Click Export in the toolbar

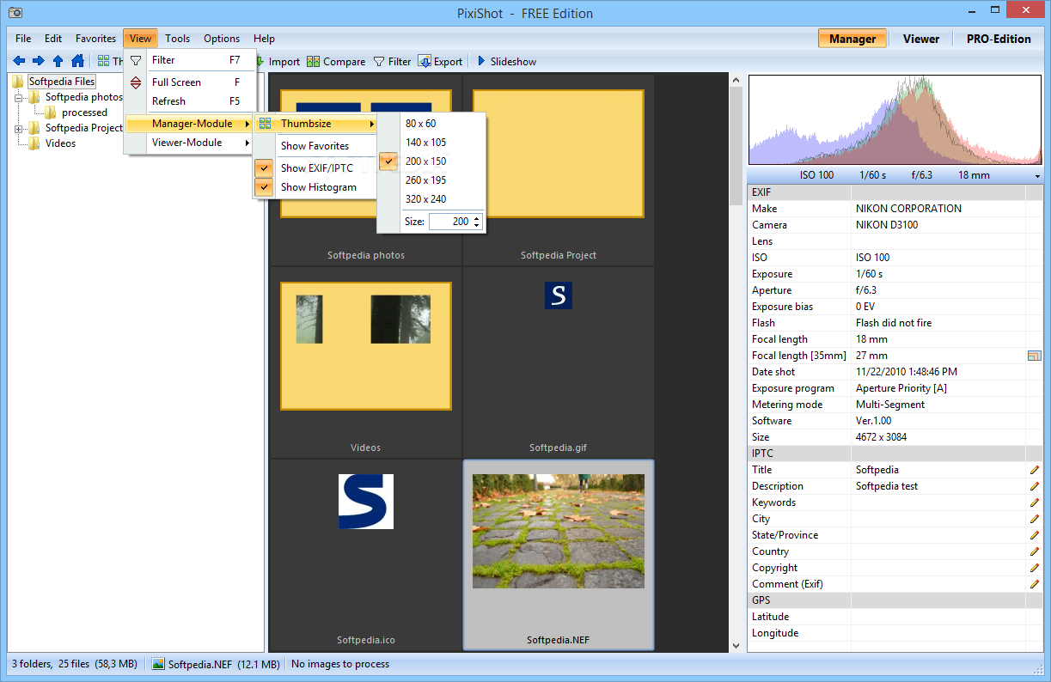click(440, 62)
